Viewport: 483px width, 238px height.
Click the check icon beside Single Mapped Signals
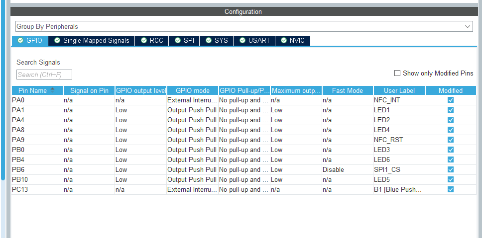click(x=57, y=41)
